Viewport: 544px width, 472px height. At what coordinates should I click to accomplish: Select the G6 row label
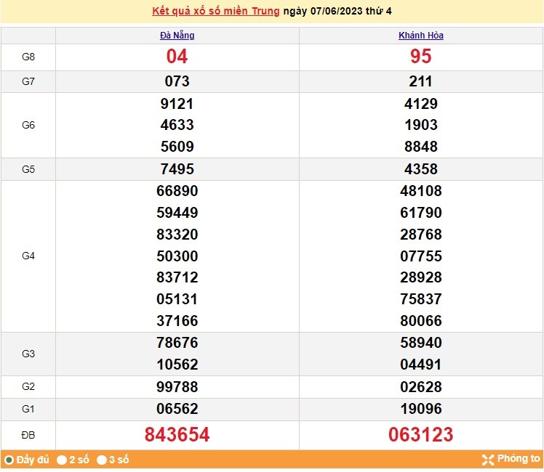[28, 125]
